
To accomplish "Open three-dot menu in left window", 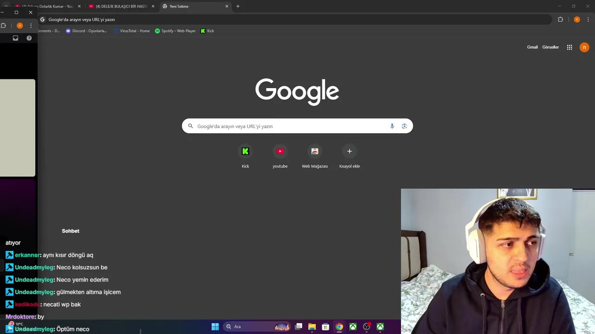I will click(31, 26).
